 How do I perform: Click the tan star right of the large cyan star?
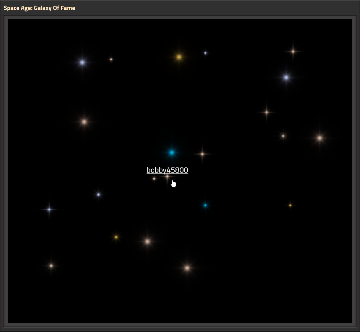tap(202, 154)
